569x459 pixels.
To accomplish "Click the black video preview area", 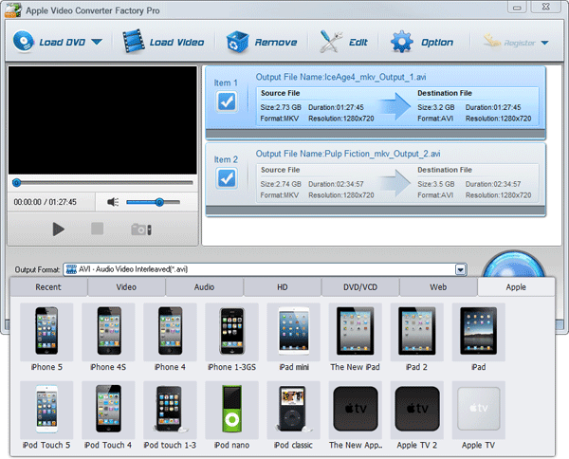I will (x=102, y=120).
